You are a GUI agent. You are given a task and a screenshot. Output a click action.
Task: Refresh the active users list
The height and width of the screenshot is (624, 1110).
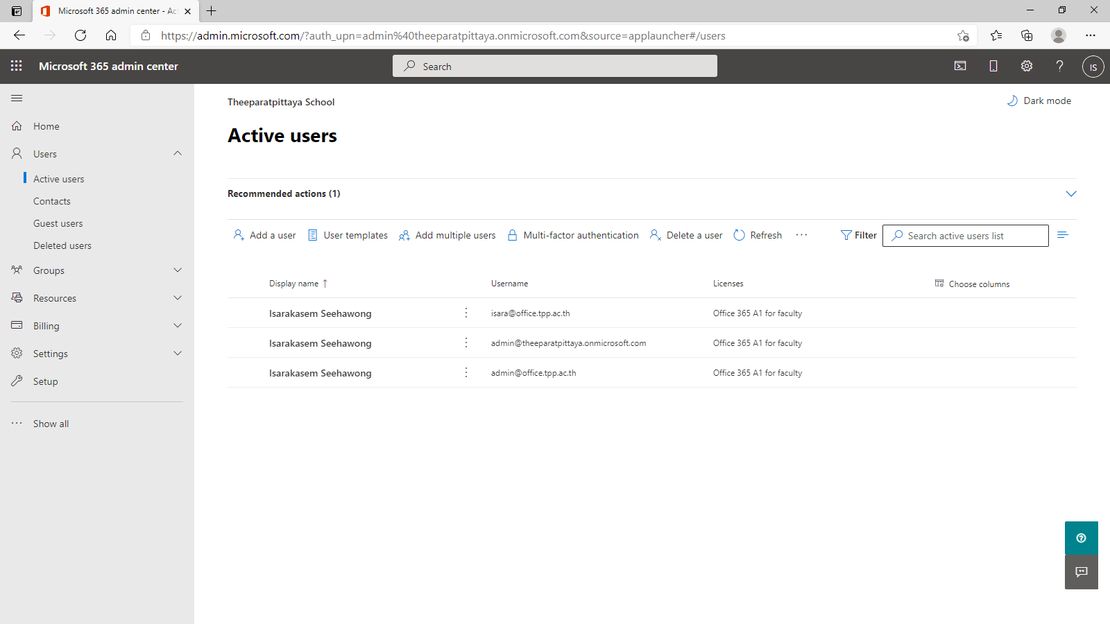click(758, 235)
